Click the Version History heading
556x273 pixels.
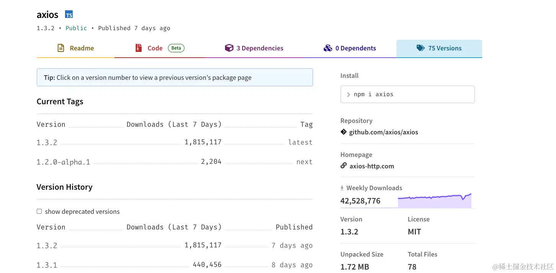(x=64, y=187)
